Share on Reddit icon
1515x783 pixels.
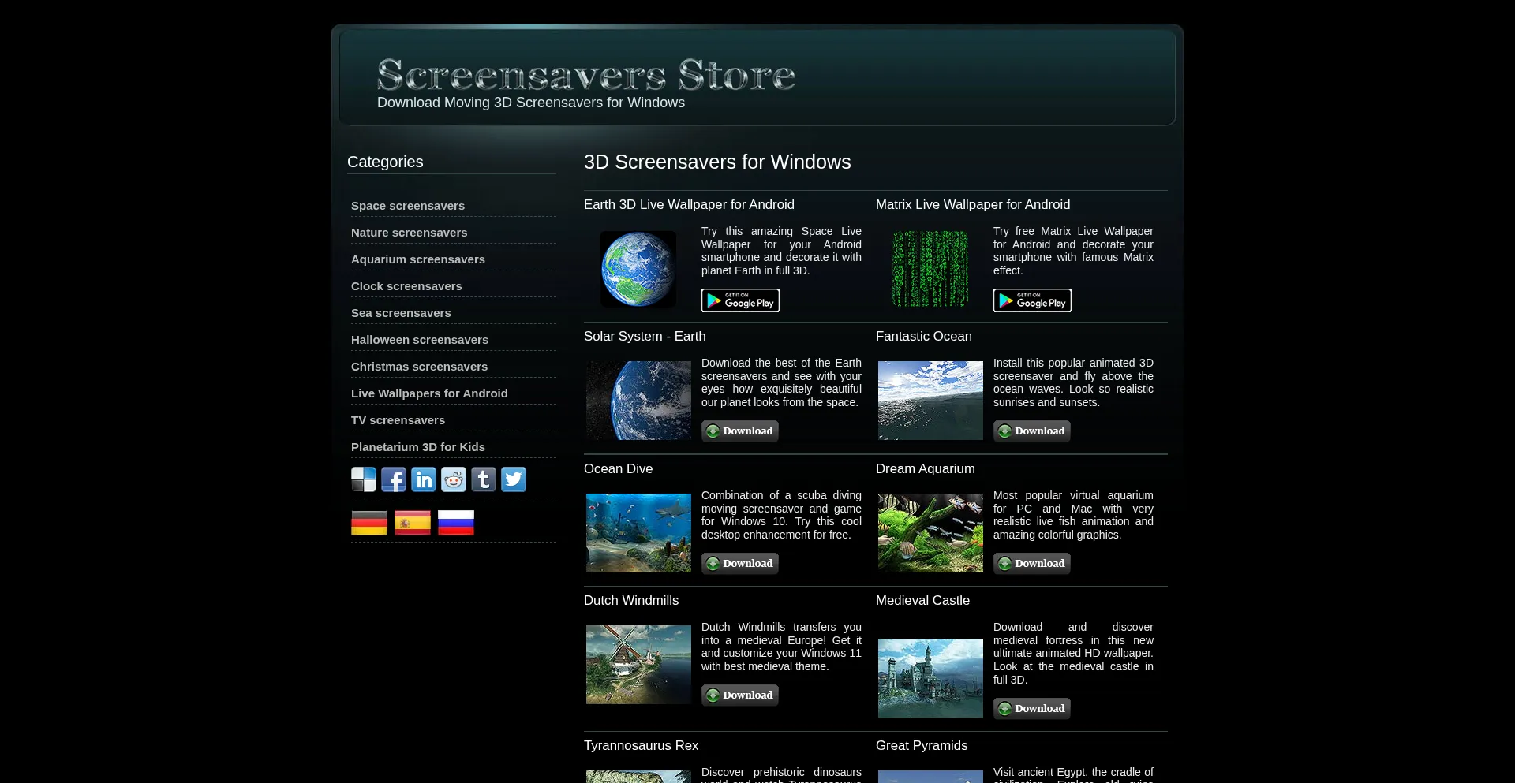(454, 479)
